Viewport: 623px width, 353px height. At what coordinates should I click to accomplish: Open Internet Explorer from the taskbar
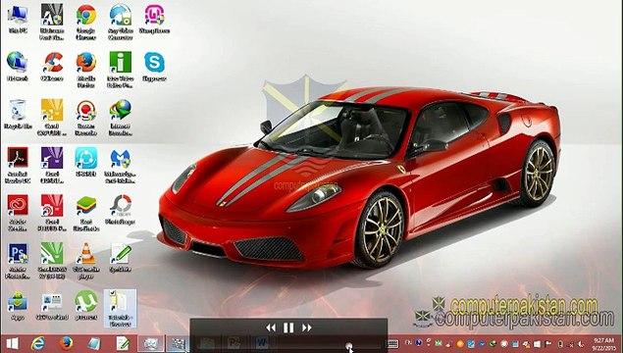click(x=38, y=343)
